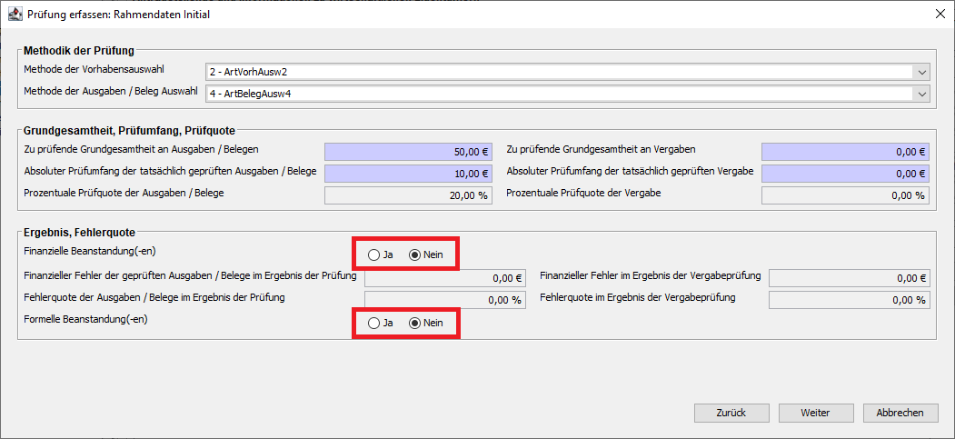Click the 'Methodik der Prüfung' group heading
The height and width of the screenshot is (439, 955).
coord(78,51)
